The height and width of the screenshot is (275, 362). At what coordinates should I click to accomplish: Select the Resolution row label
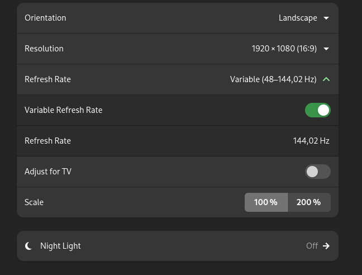pyautogui.click(x=44, y=49)
